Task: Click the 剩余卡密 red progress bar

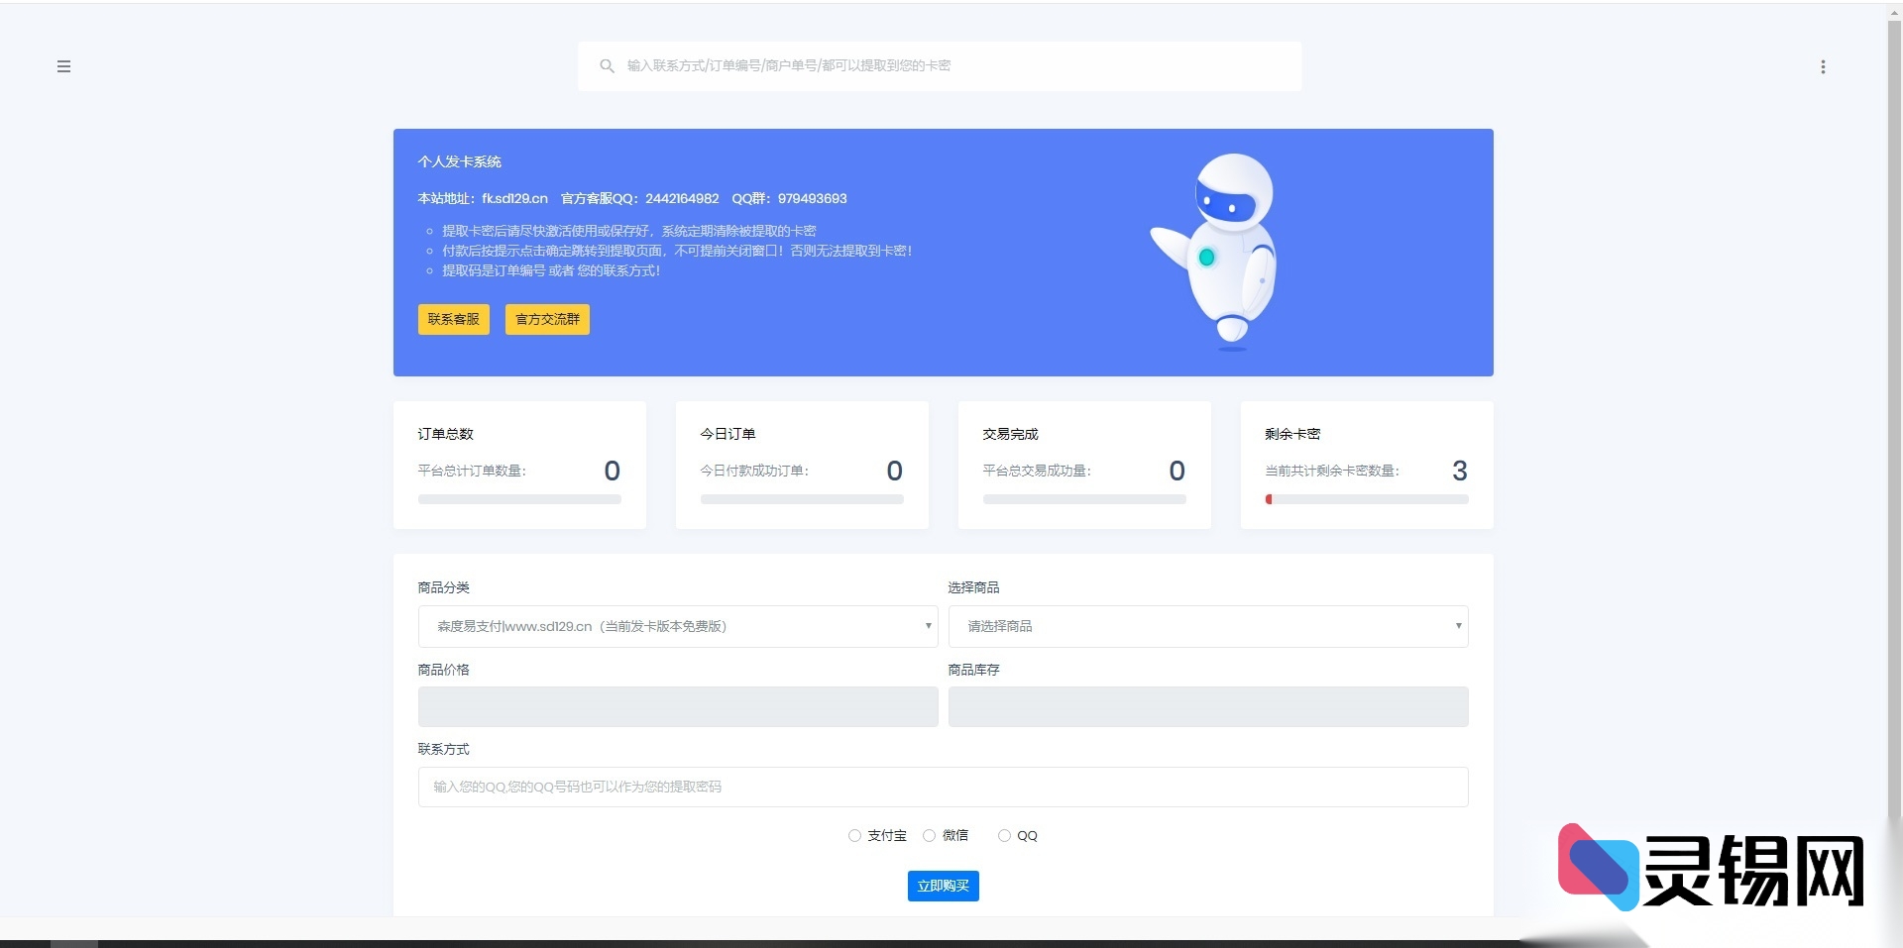Action: [1270, 499]
